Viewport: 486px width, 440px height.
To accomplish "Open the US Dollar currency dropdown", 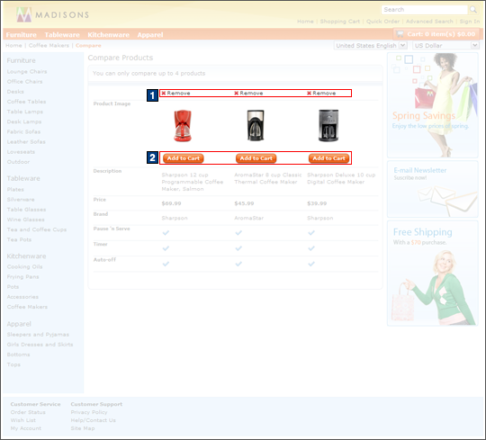I will point(446,46).
